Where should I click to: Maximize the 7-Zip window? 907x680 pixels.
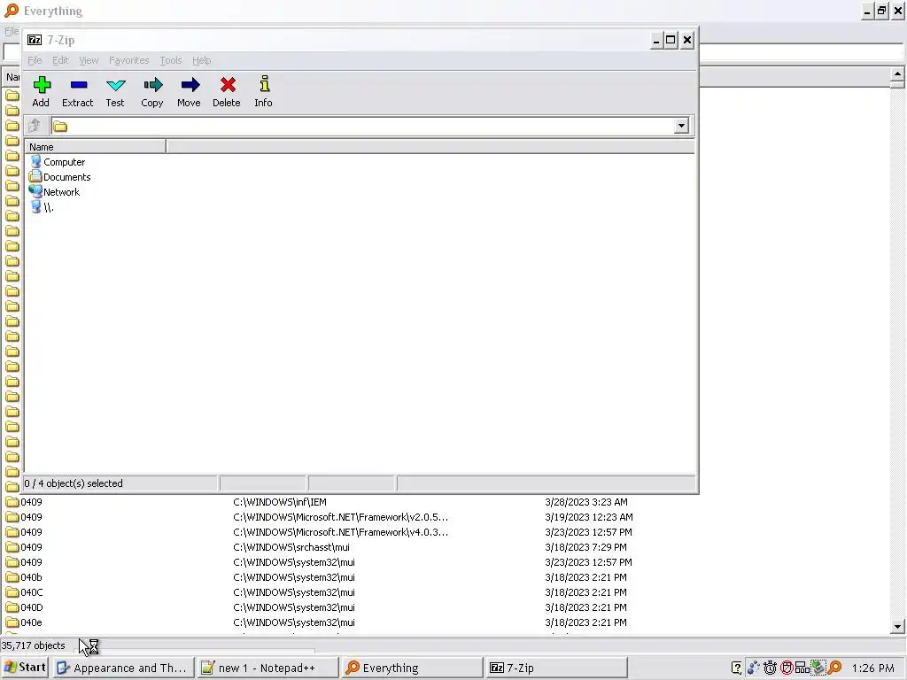(x=671, y=40)
